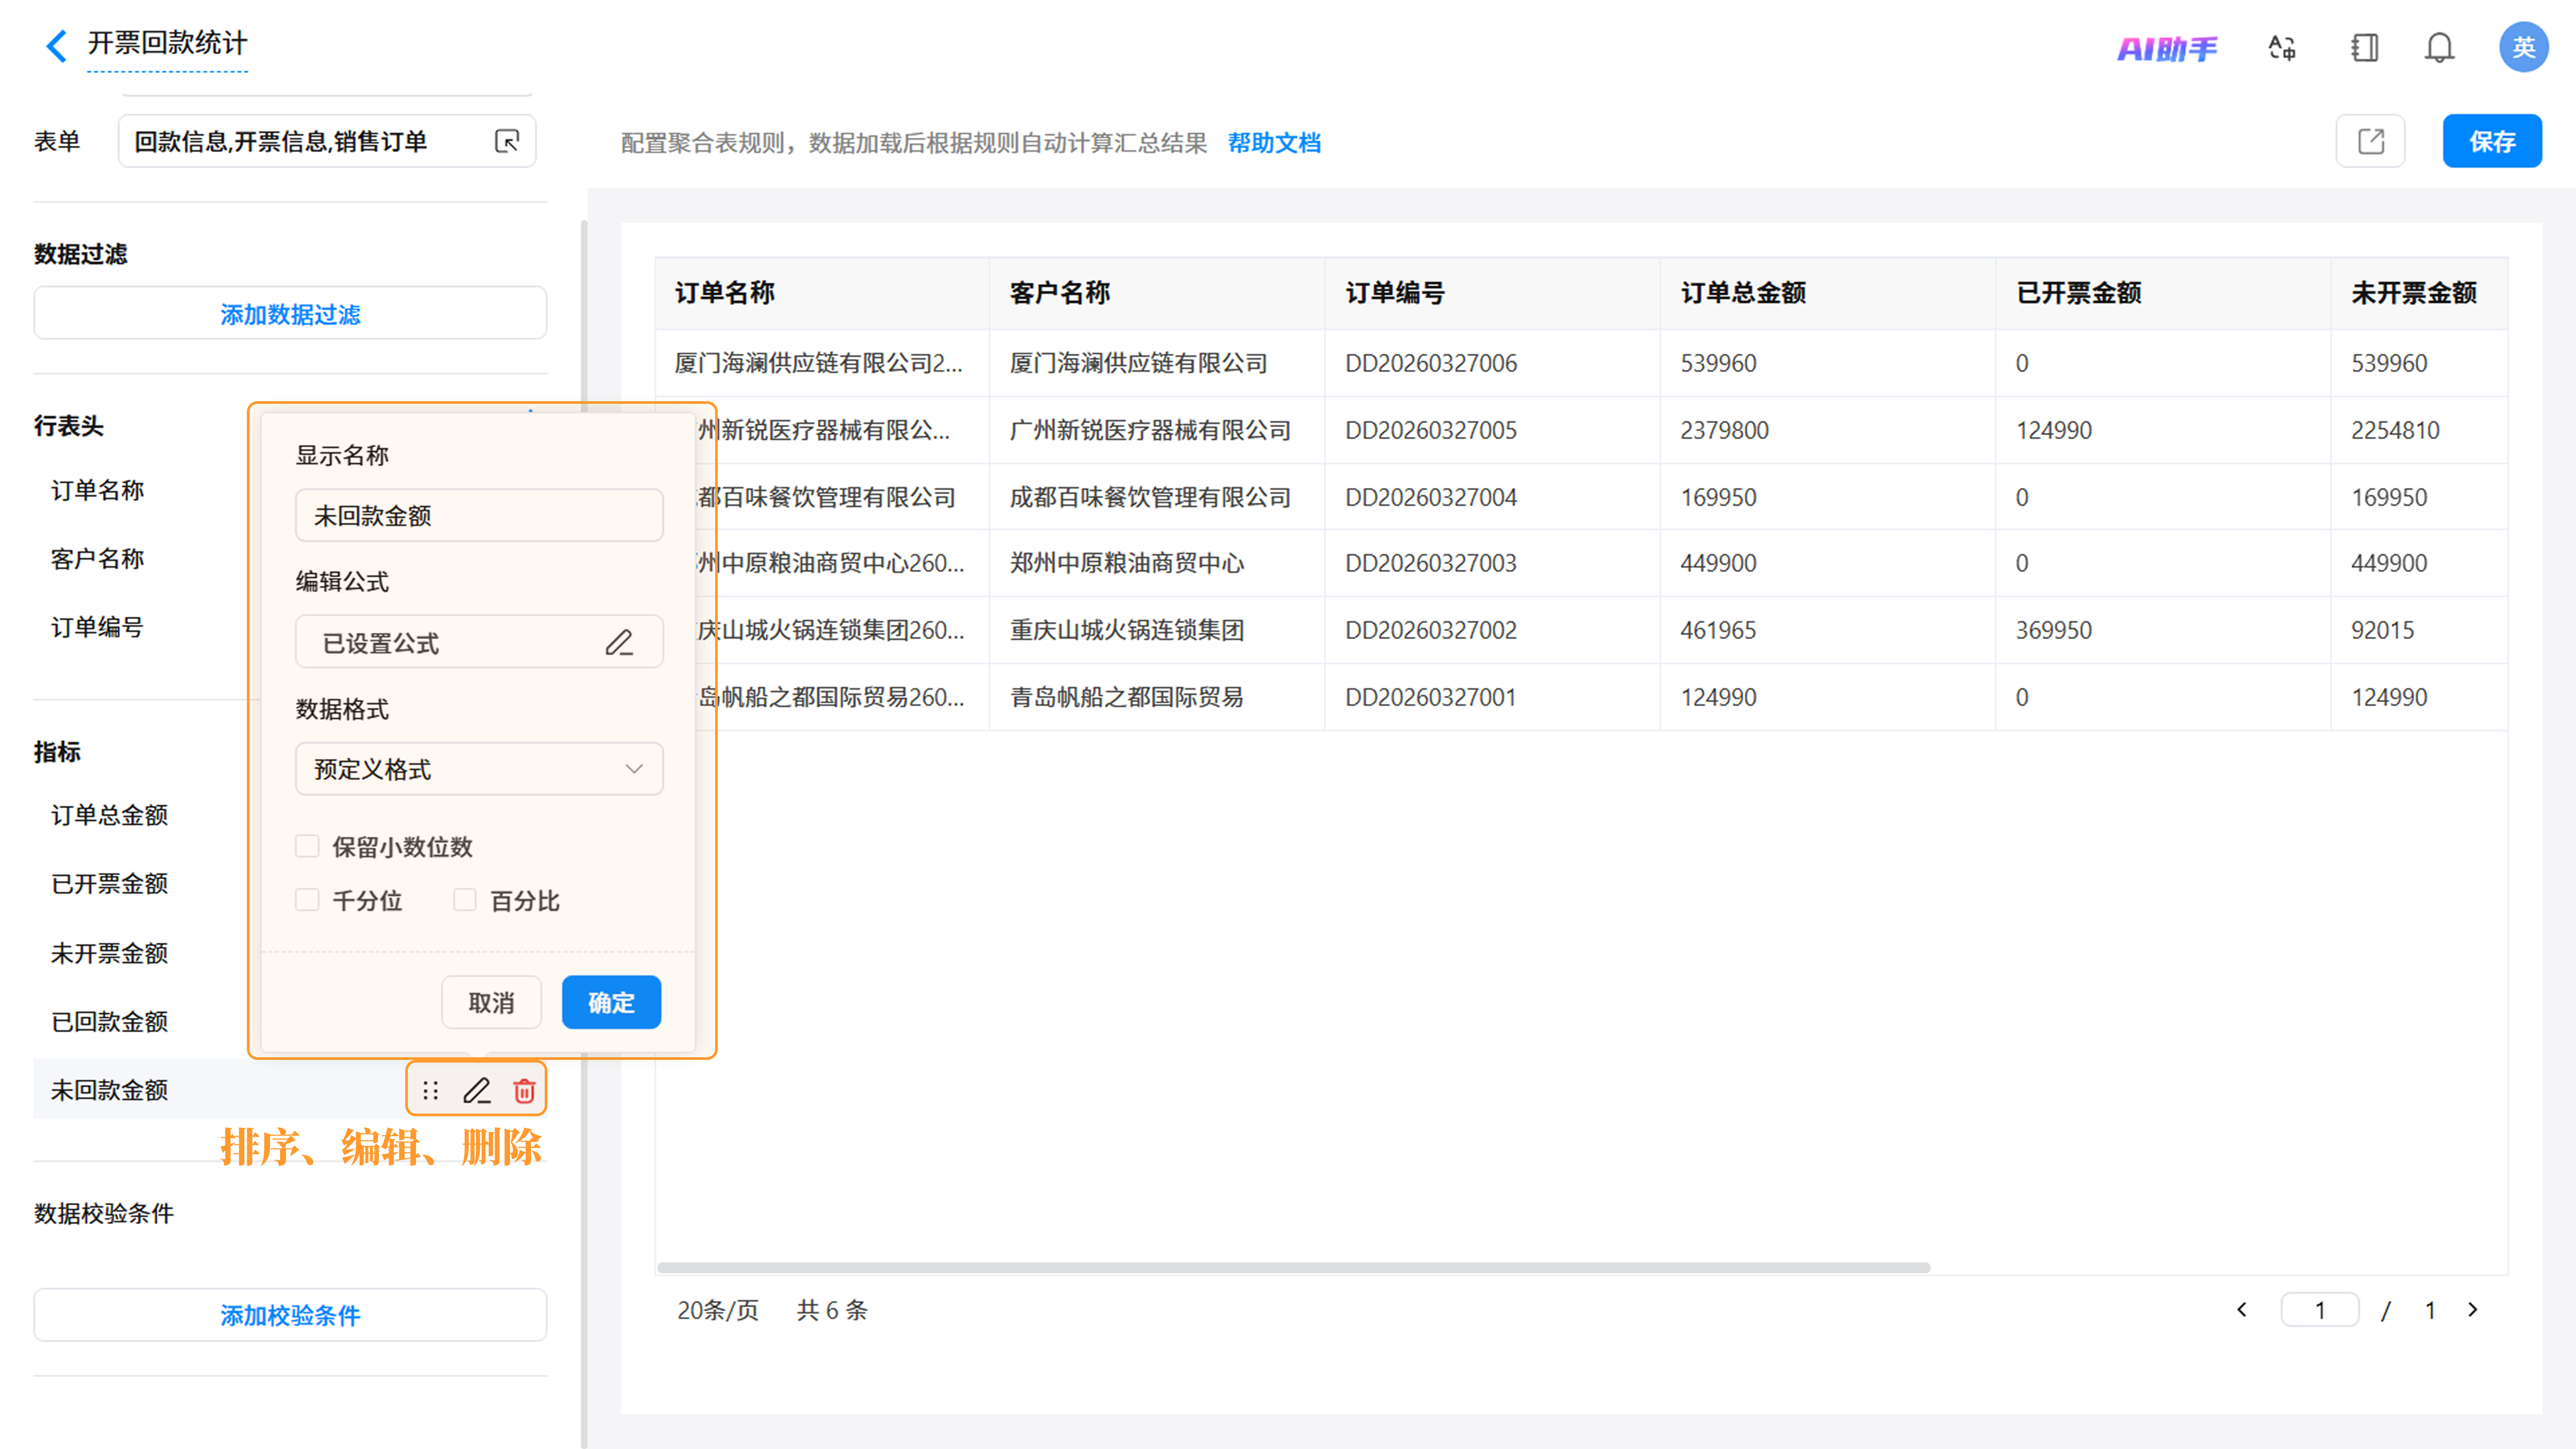Select the 未开票金额 indicator item
The width and height of the screenshot is (2576, 1449).
coord(109,953)
